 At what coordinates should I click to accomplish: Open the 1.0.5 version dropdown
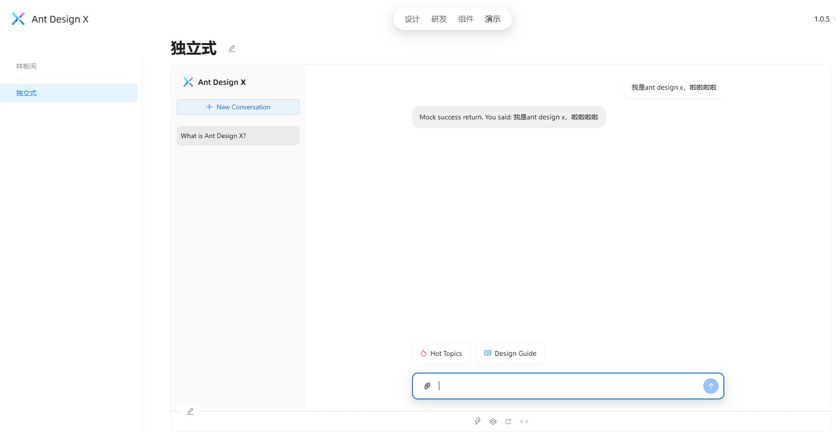(x=824, y=19)
